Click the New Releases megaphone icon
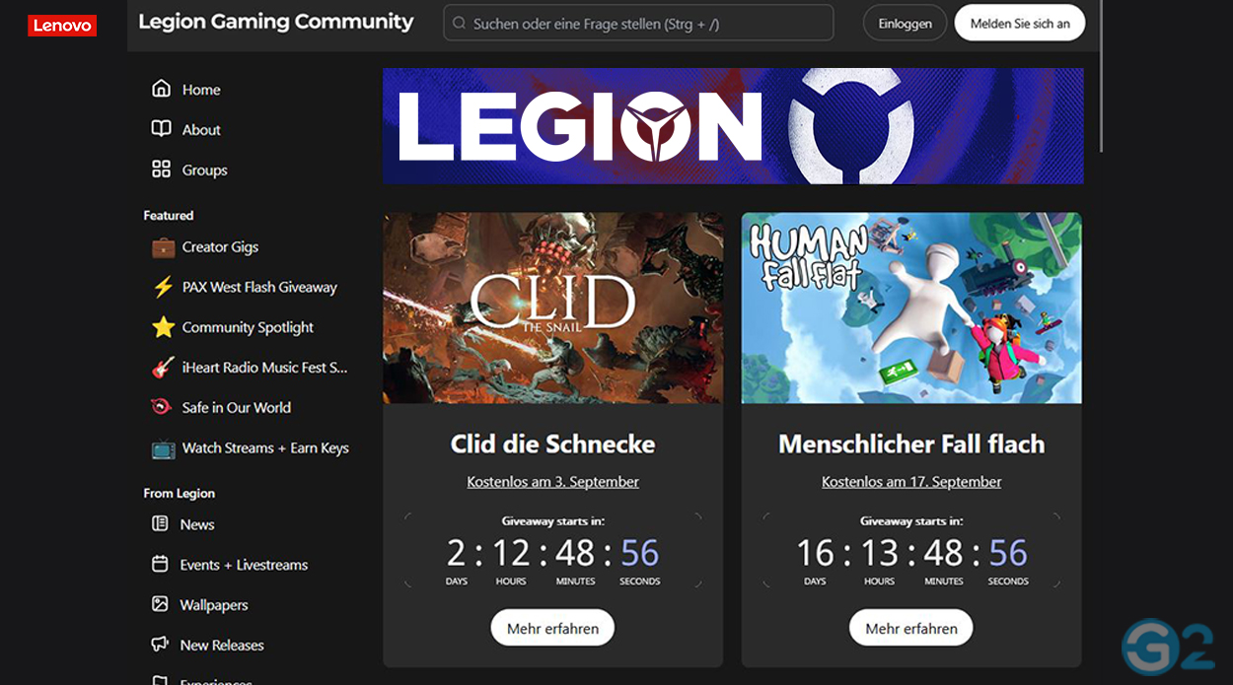 [160, 645]
